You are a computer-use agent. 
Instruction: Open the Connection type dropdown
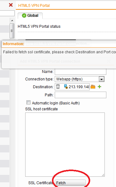[102, 79]
